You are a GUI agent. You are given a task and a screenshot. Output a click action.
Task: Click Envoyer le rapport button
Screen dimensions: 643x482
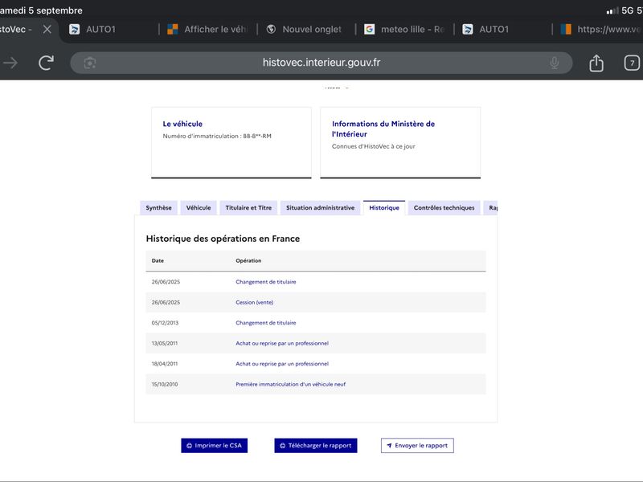point(417,446)
